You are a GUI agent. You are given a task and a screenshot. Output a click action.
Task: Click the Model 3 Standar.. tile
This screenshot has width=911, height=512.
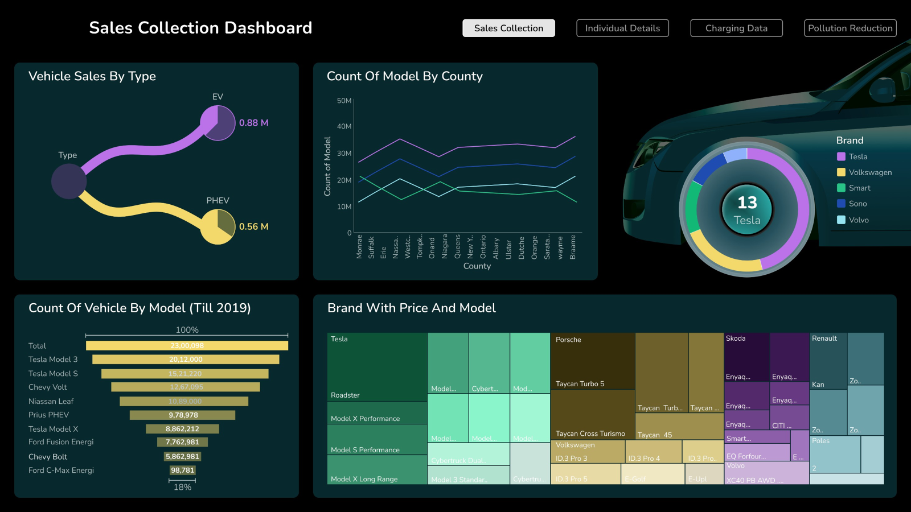[x=469, y=475]
